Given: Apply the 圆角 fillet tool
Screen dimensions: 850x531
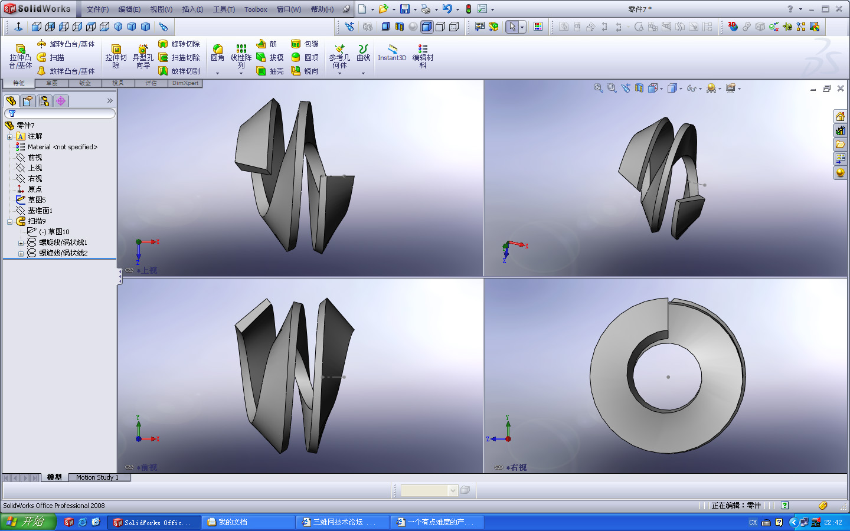Looking at the screenshot, I should click(217, 53).
